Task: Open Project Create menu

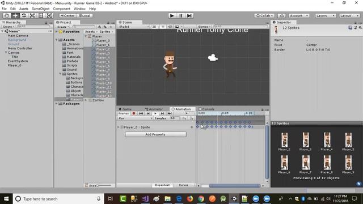Action: [x=63, y=27]
